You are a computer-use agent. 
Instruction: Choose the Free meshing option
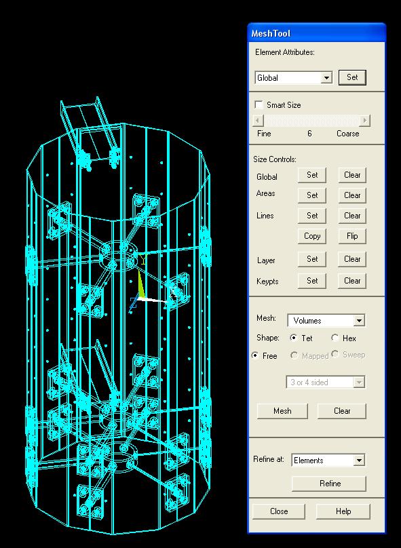255,355
